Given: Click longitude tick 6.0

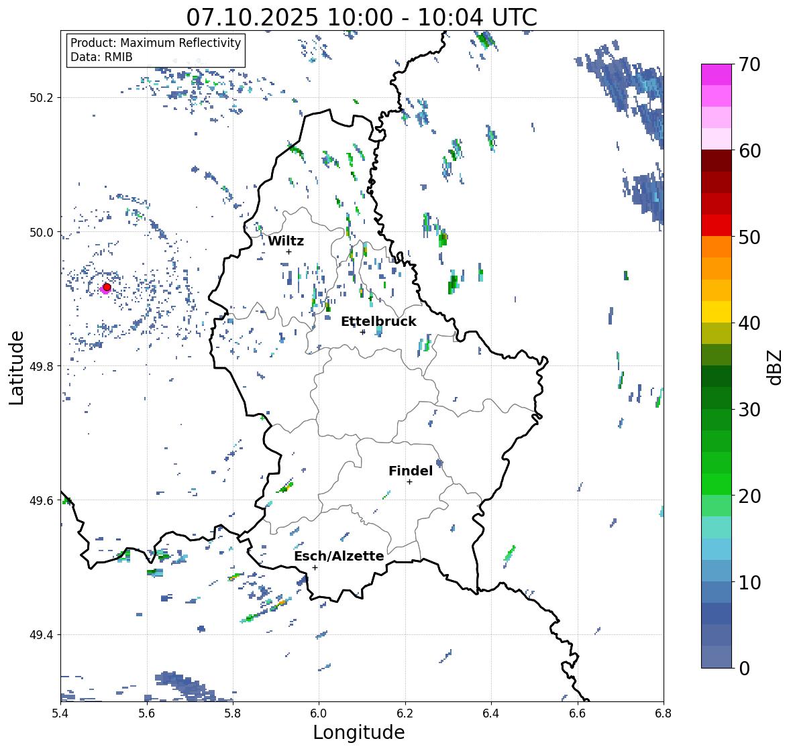Looking at the screenshot, I should tap(319, 713).
